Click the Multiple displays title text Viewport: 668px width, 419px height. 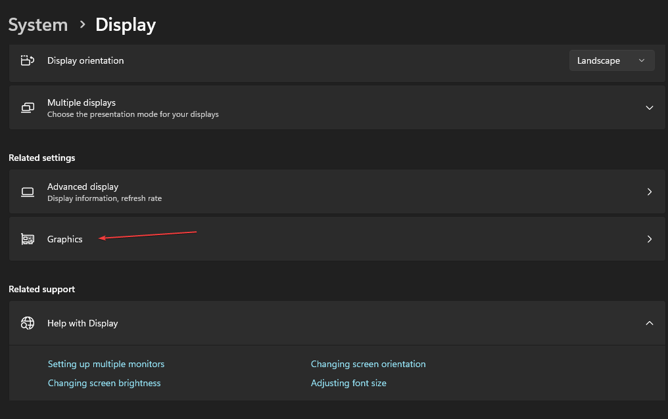pos(82,102)
